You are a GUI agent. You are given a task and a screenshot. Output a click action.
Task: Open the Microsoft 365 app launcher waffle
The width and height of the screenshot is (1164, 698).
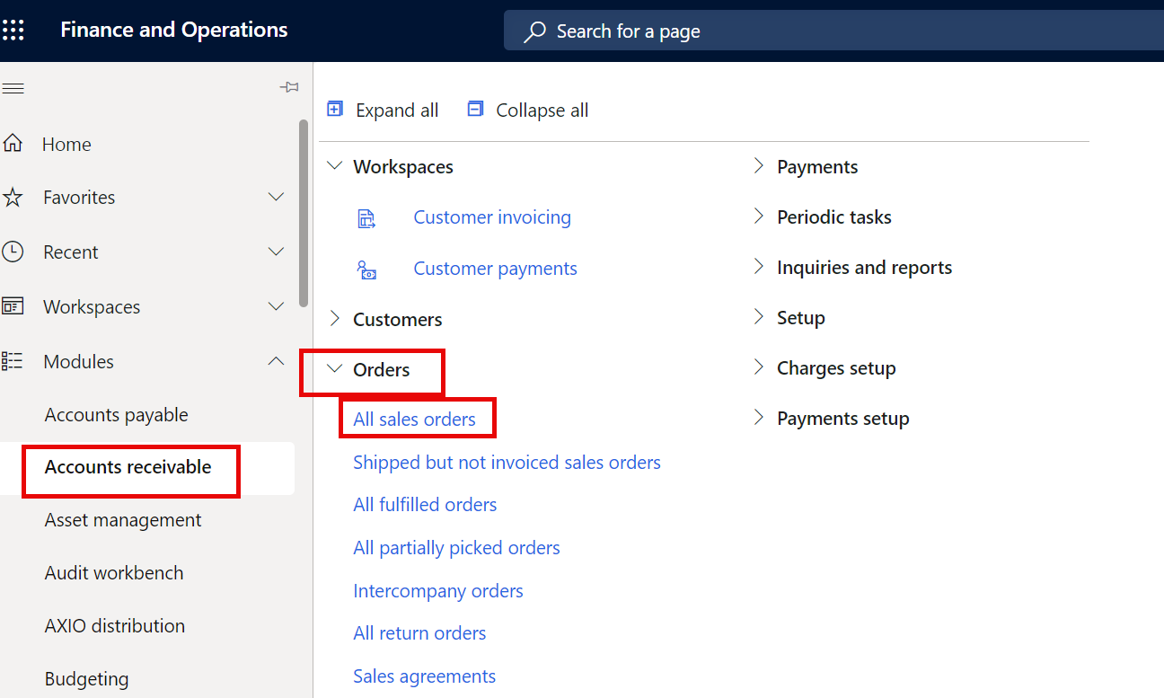coord(13,29)
